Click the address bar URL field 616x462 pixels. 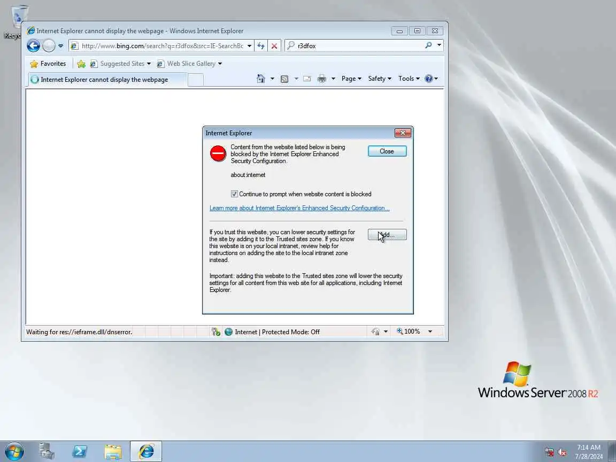point(162,46)
